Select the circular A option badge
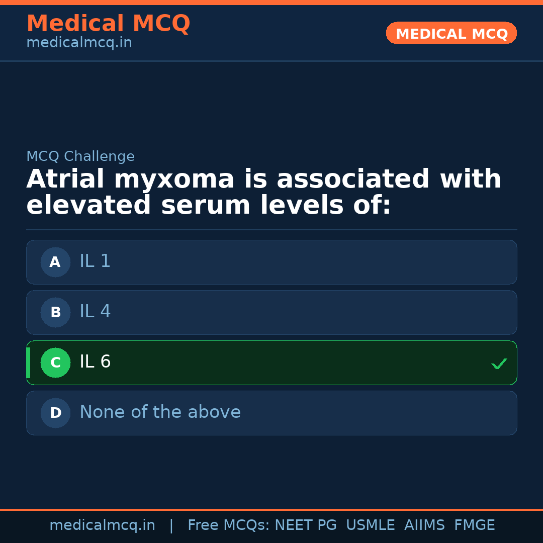543x543 pixels. [55, 262]
